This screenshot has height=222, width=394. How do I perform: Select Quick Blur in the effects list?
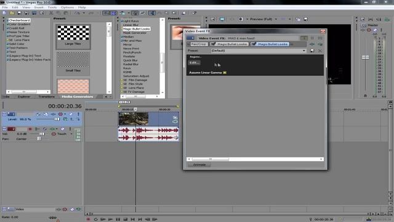(x=130, y=60)
